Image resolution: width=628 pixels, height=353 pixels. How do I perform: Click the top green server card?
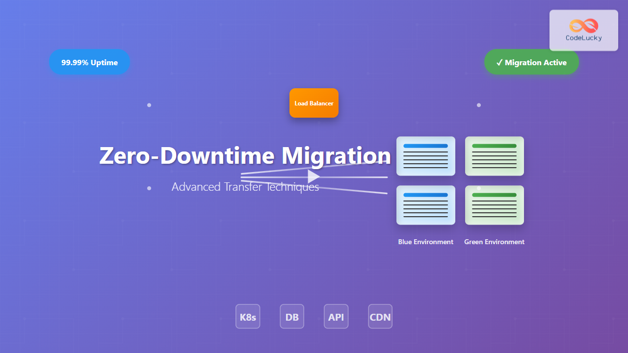(495, 156)
